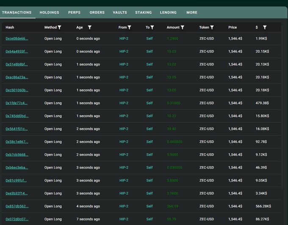Click Self recipient in 0x072d0c07 row
288x225 pixels.
pyautogui.click(x=150, y=219)
